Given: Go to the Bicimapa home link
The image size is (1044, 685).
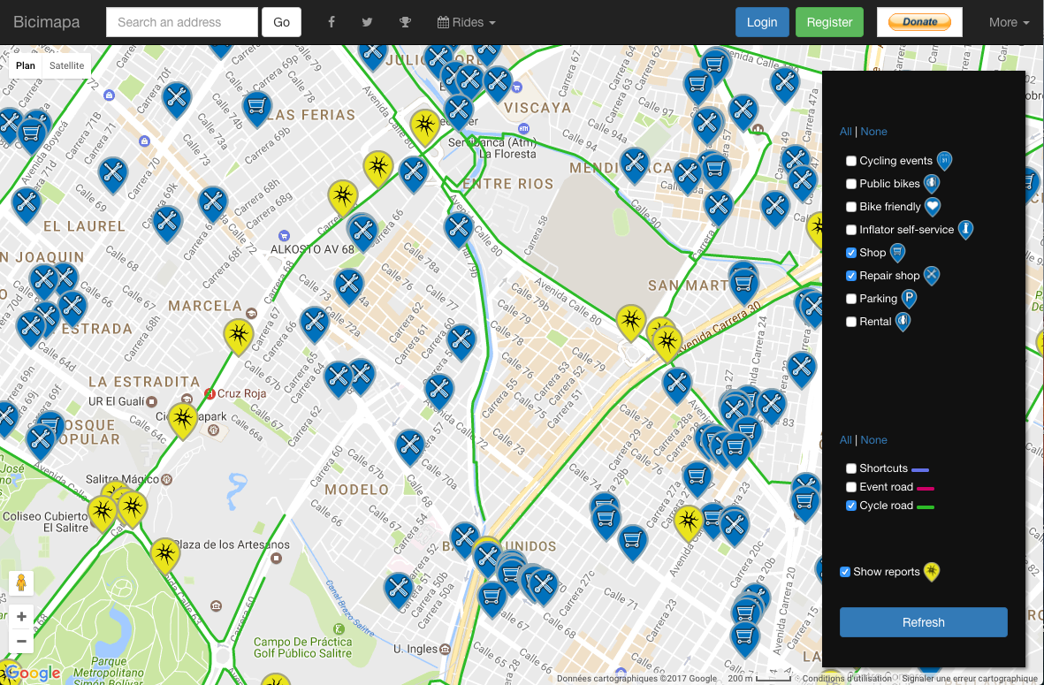Looking at the screenshot, I should [47, 22].
